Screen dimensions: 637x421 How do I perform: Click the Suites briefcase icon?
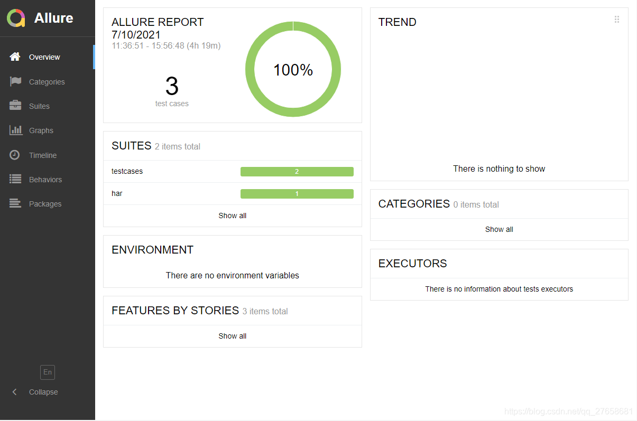click(x=15, y=106)
